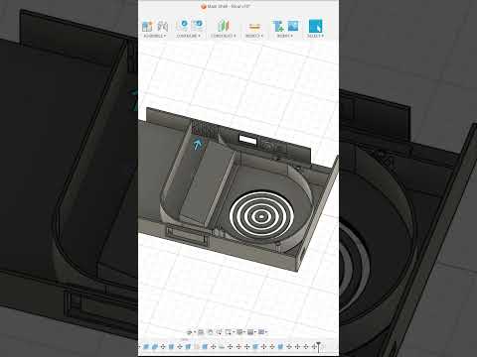Click the Insert canvas image icon
The width and height of the screenshot is (477, 357).
point(293,26)
